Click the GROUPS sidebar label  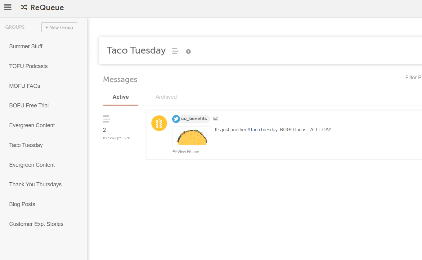[15, 27]
